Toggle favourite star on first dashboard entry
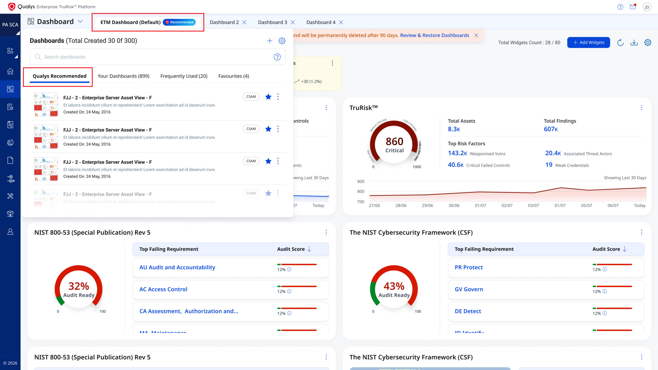 pyautogui.click(x=268, y=97)
